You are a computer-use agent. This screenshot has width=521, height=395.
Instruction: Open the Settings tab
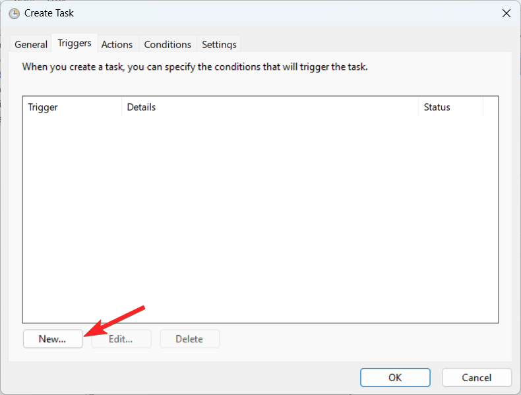(x=219, y=44)
